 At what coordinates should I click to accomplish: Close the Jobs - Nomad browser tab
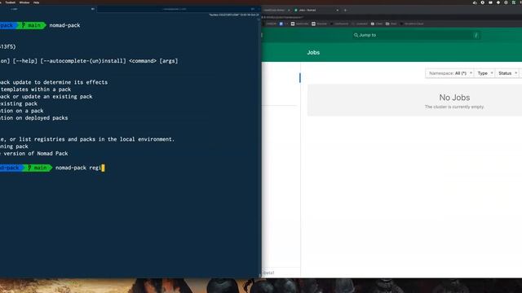click(x=337, y=11)
